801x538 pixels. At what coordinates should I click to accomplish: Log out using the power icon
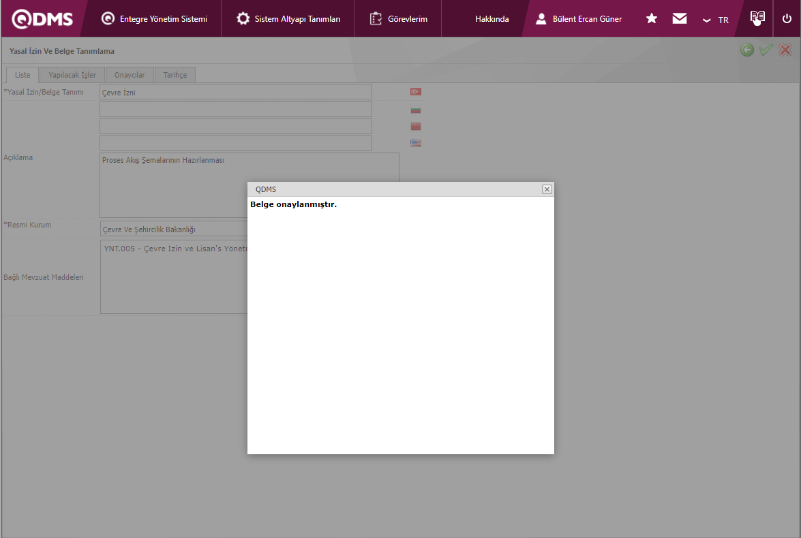[x=787, y=18]
